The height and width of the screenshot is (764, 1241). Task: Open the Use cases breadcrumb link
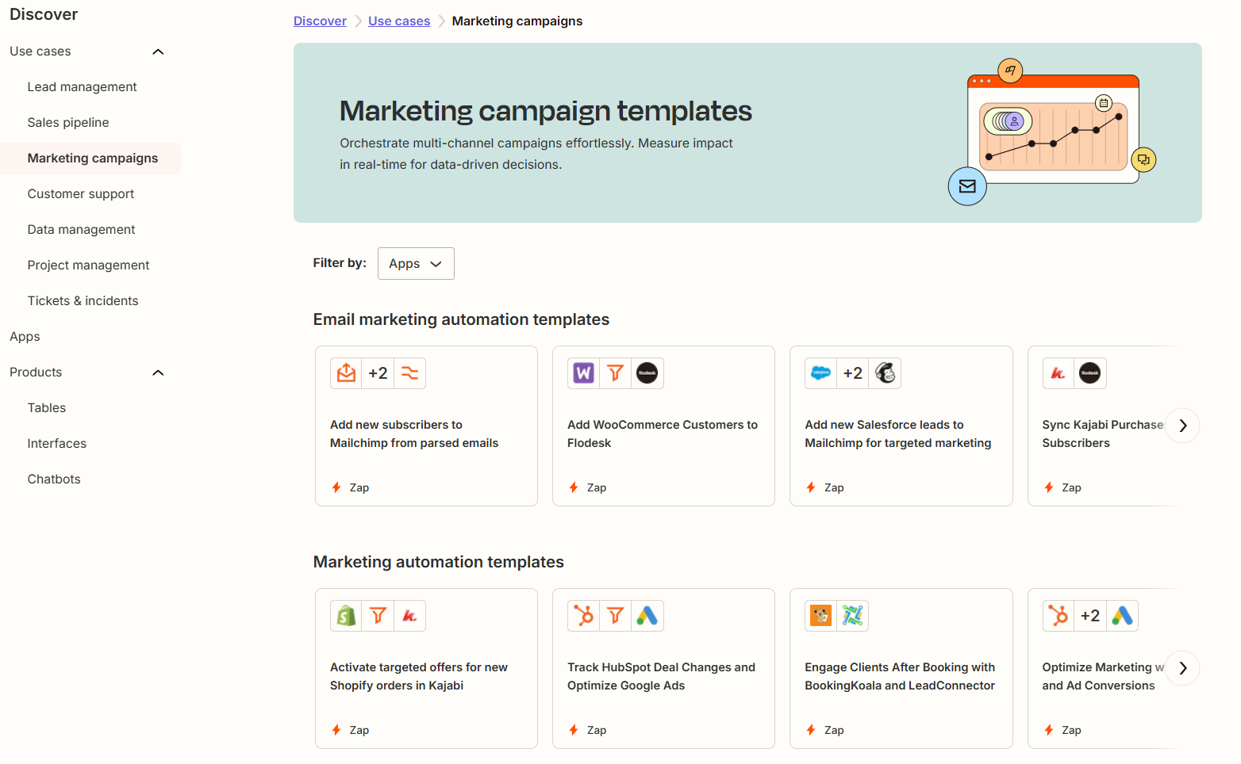(399, 21)
